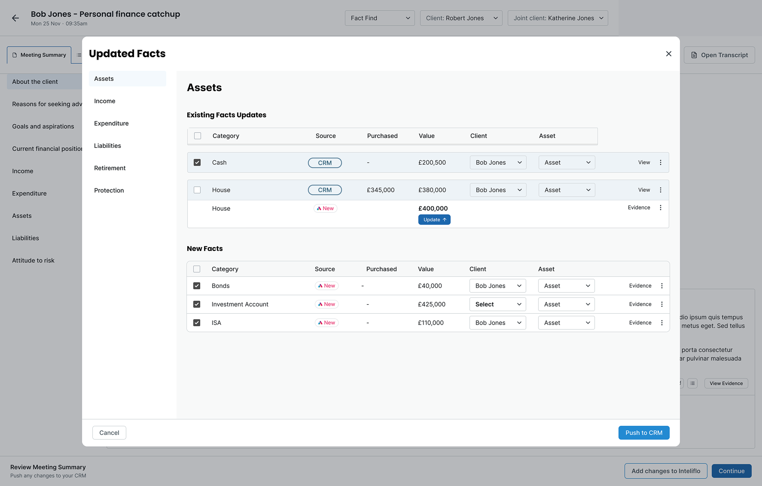Go back using the arrow icon

click(15, 18)
